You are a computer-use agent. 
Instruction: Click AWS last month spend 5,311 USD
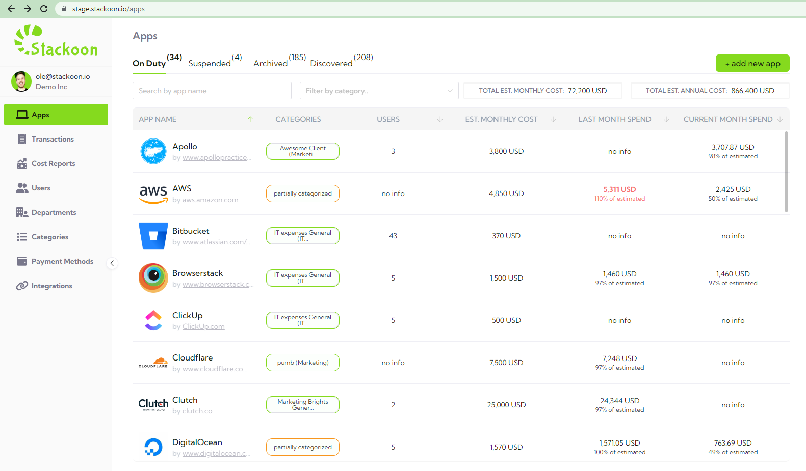[619, 189]
